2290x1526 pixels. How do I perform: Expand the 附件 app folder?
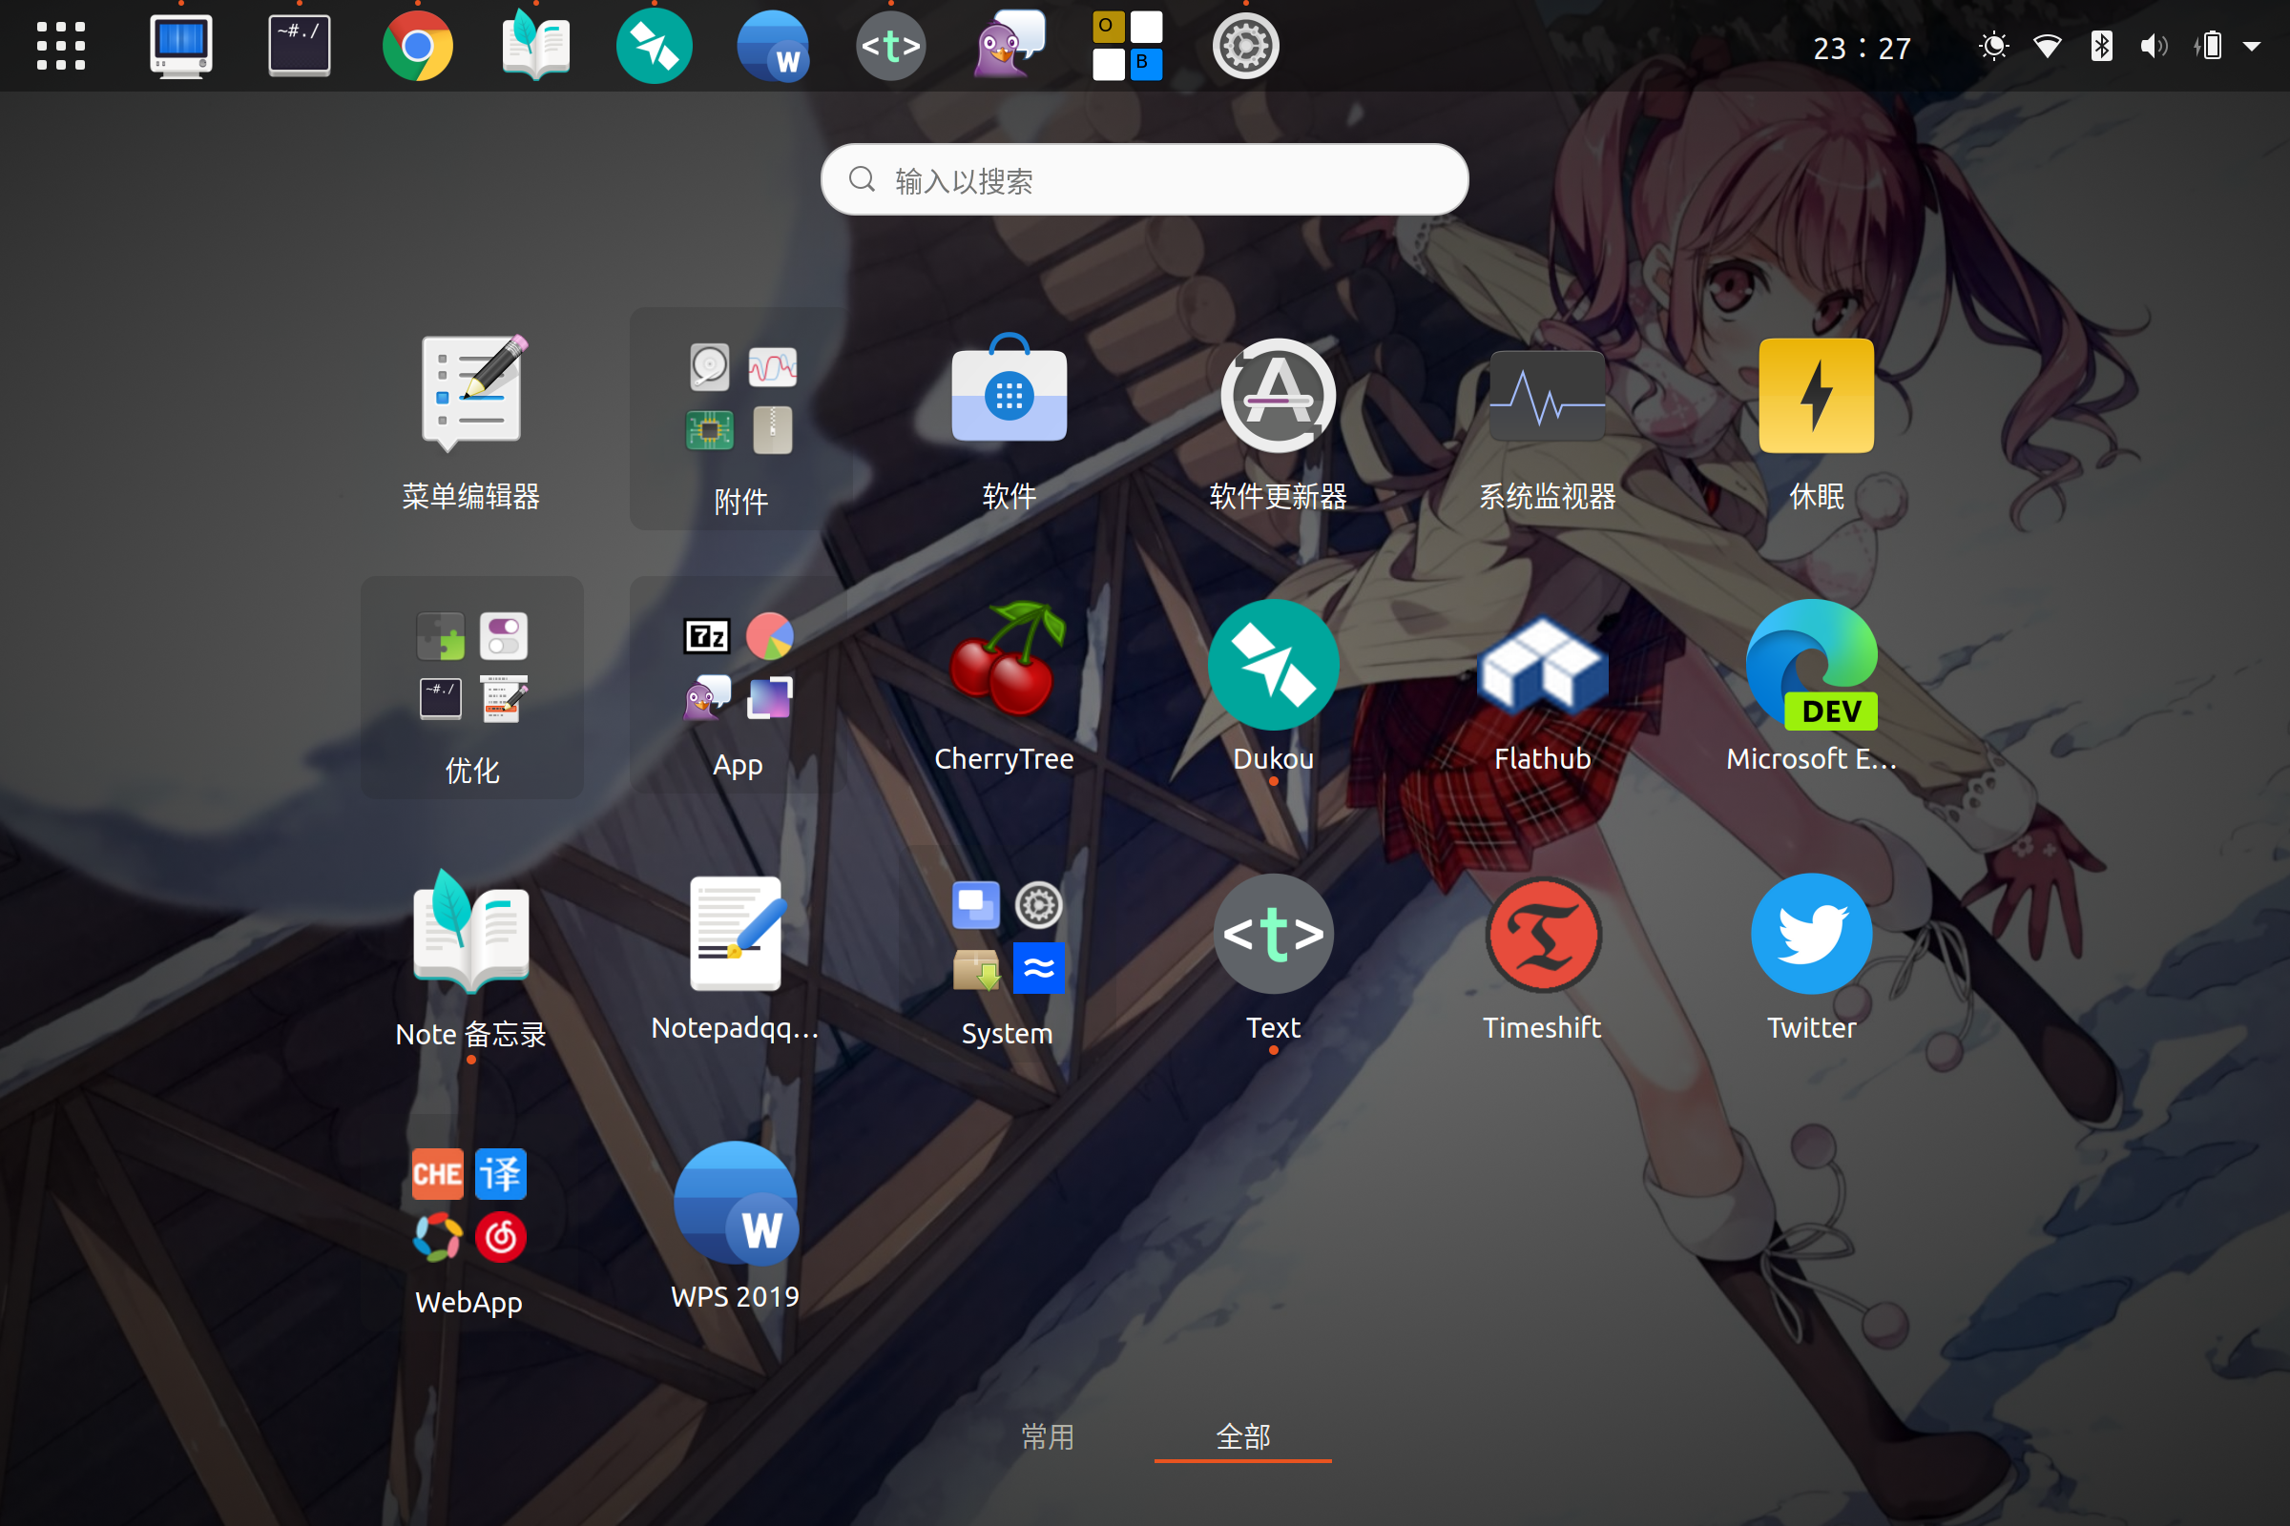[740, 419]
